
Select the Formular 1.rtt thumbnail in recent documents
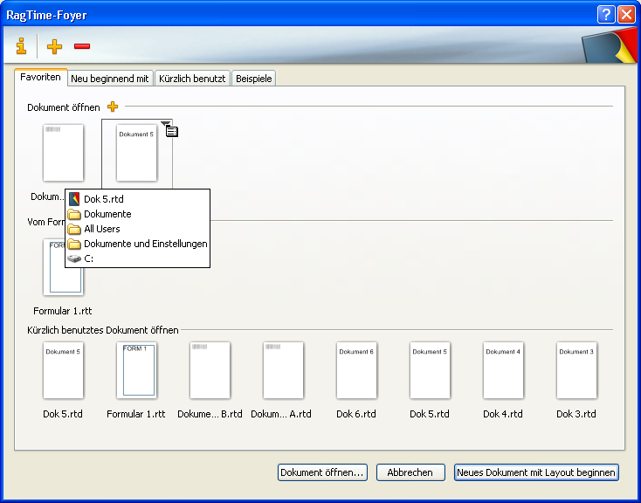(x=136, y=370)
